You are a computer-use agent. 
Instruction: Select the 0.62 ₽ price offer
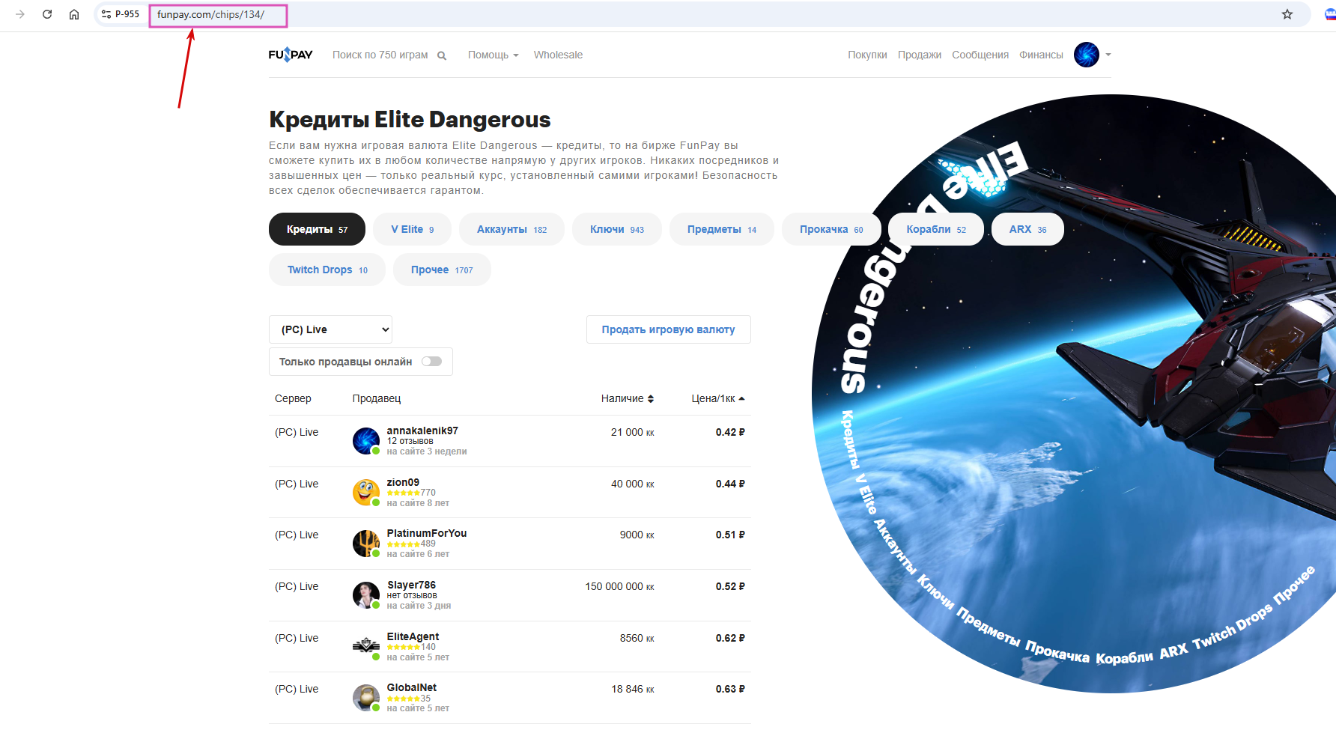coord(730,638)
